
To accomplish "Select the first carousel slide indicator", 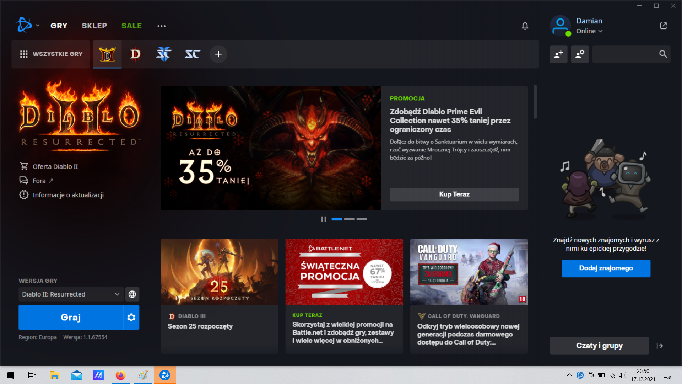I will 337,219.
